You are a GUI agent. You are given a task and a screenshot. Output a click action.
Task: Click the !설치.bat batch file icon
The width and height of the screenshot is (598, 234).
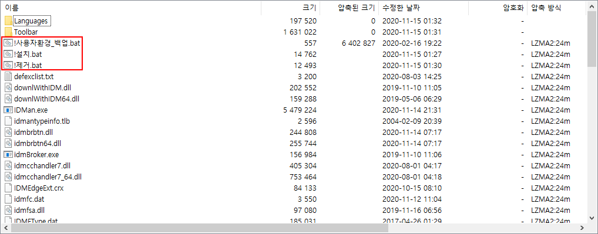coord(8,54)
